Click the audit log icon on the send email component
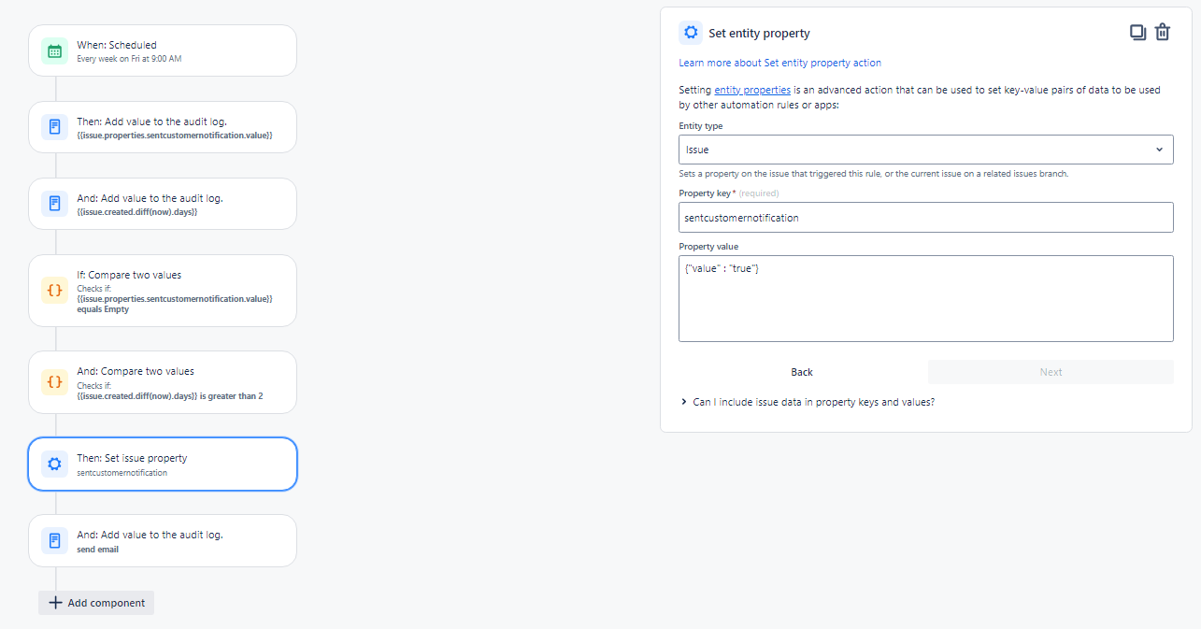Screen dimensions: 1201x629 (x=54, y=540)
